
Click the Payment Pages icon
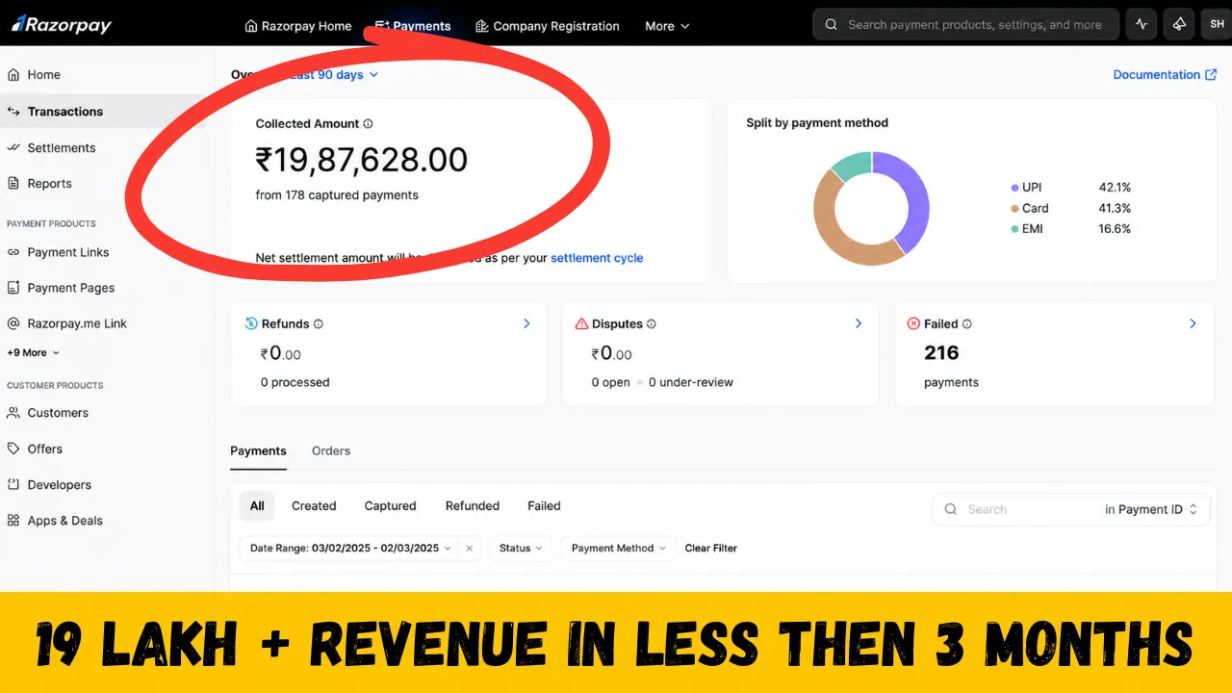(13, 288)
